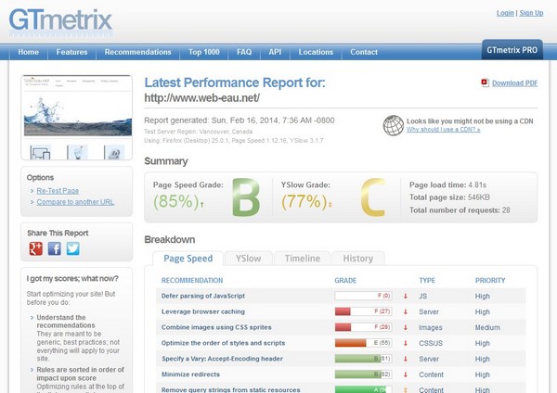Click red arrow on Defer parsing of JavaScript row
Screen dimensions: 557x393
[406, 297]
